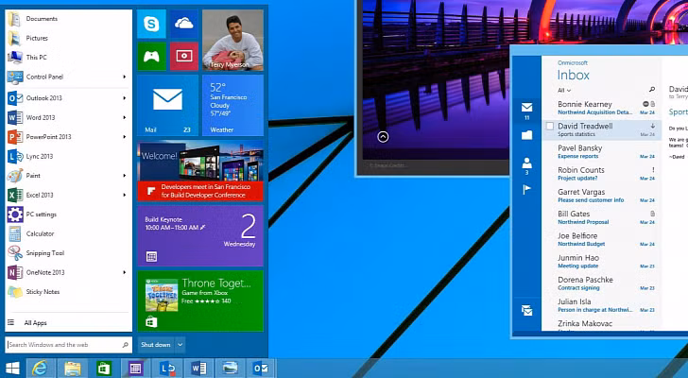Screen dimensions: 688x378
Task: Click the Search Windows and the web field
Action: pyautogui.click(x=68, y=345)
